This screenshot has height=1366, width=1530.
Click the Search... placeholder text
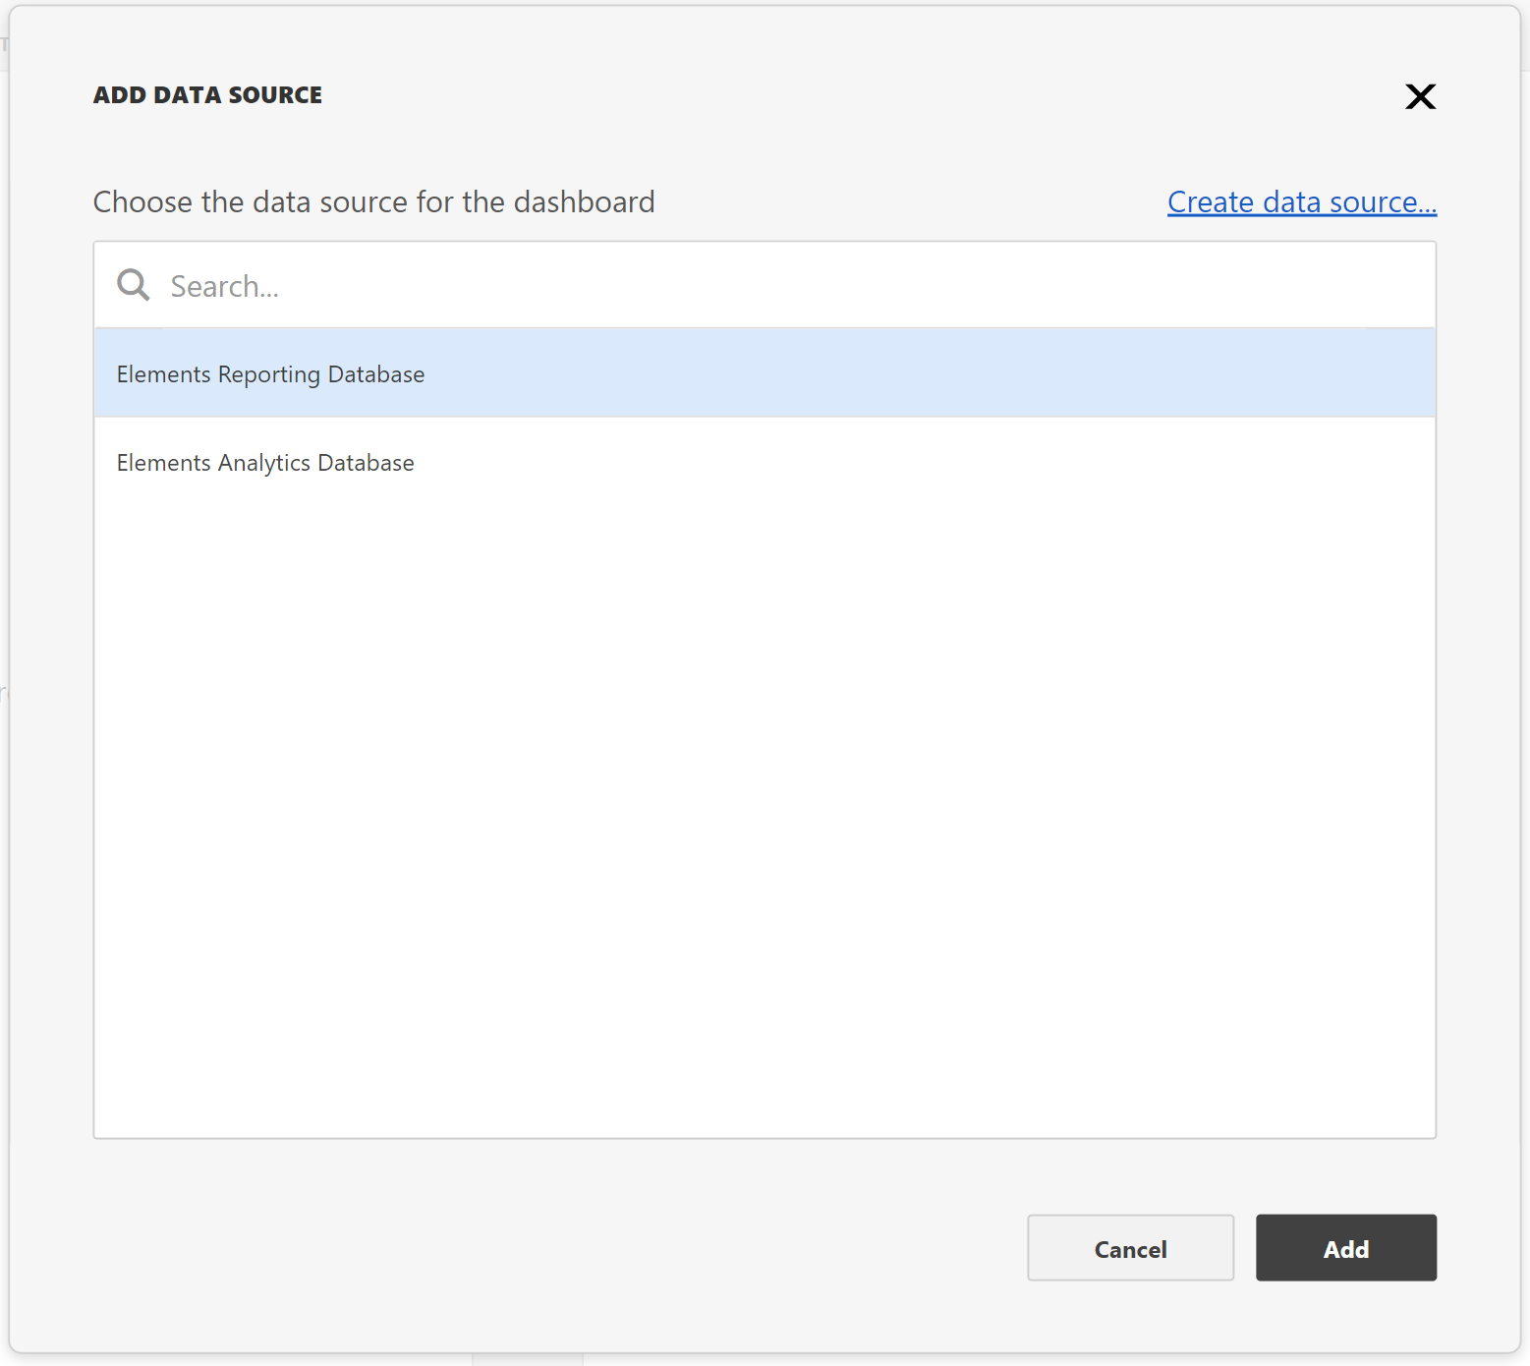pos(225,287)
